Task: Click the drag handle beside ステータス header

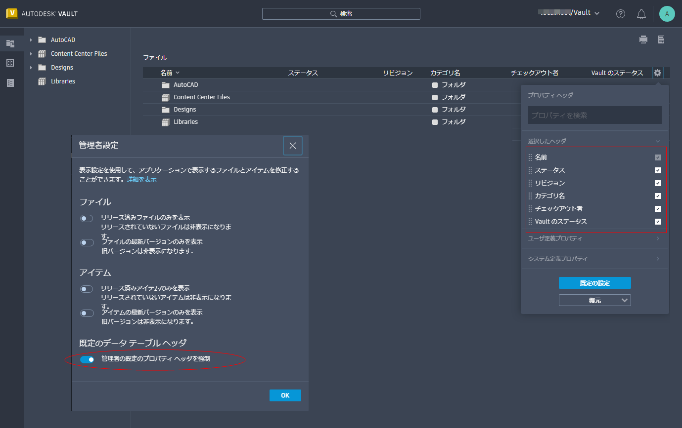Action: [x=530, y=170]
